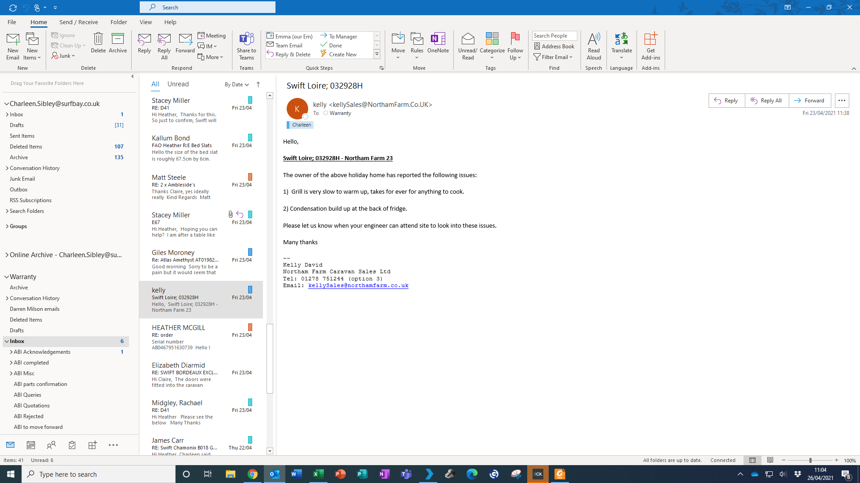Click the Address Book icon
The height and width of the screenshot is (483, 860).
pos(554,46)
